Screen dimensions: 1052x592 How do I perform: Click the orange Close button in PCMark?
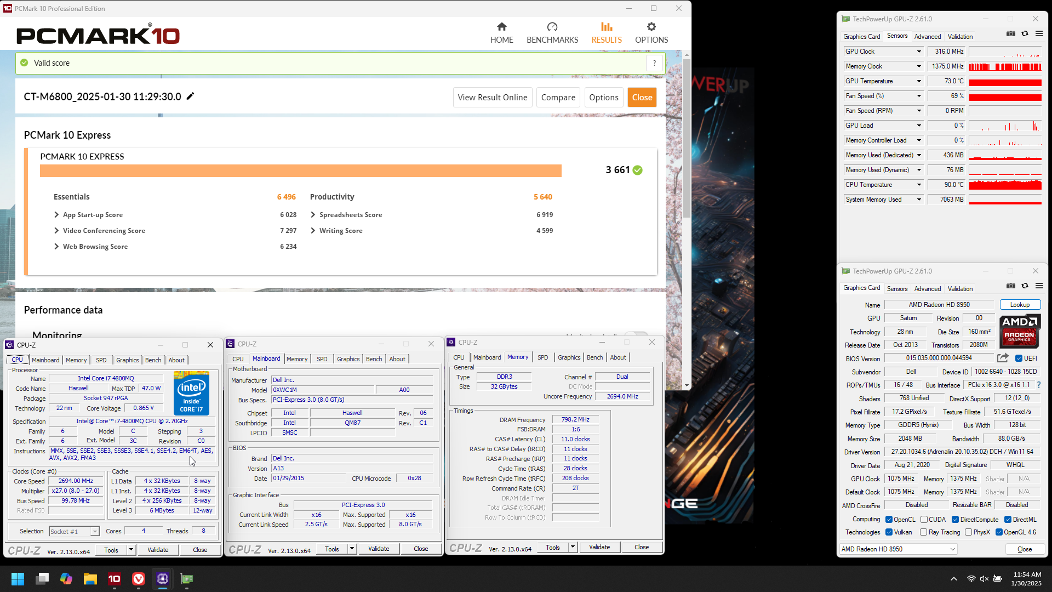coord(642,98)
